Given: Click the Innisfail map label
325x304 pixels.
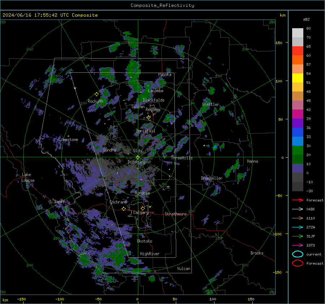Looking at the screenshot, I should pyautogui.click(x=146, y=131).
